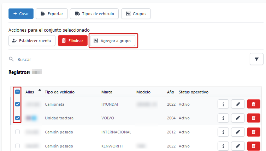Screen dimensions: 266x151
Task: Click the HYUNDAI brand cell
Action: pos(110,104)
